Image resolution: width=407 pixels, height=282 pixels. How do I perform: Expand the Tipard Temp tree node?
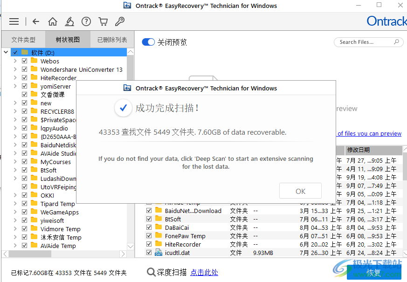coord(15,204)
